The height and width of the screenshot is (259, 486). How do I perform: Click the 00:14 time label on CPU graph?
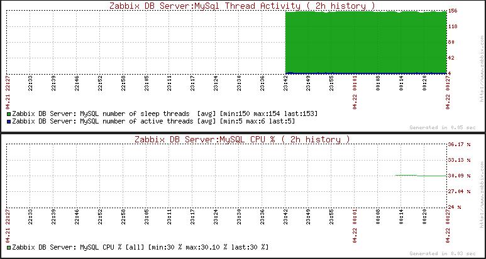pyautogui.click(x=401, y=216)
